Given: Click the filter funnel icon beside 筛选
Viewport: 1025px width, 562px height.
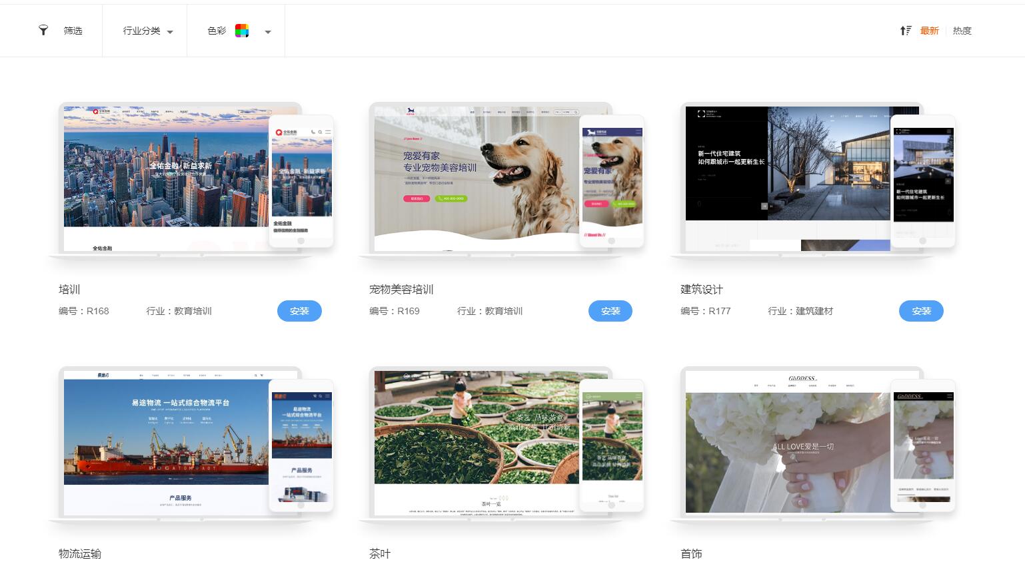Looking at the screenshot, I should 43,31.
